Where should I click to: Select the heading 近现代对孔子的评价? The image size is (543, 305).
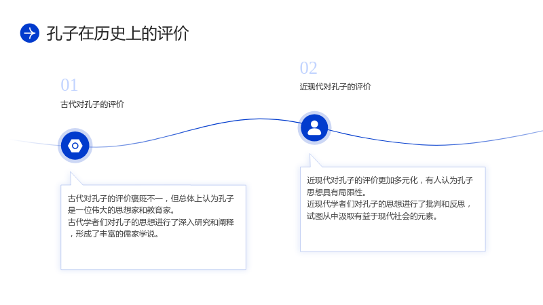coord(335,87)
